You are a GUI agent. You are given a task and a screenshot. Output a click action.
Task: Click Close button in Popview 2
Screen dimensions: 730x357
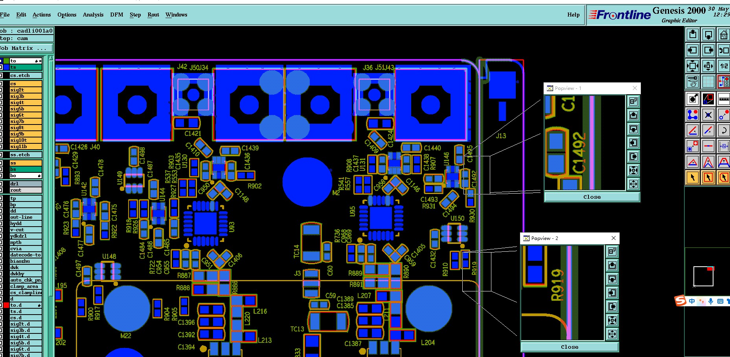[570, 347]
